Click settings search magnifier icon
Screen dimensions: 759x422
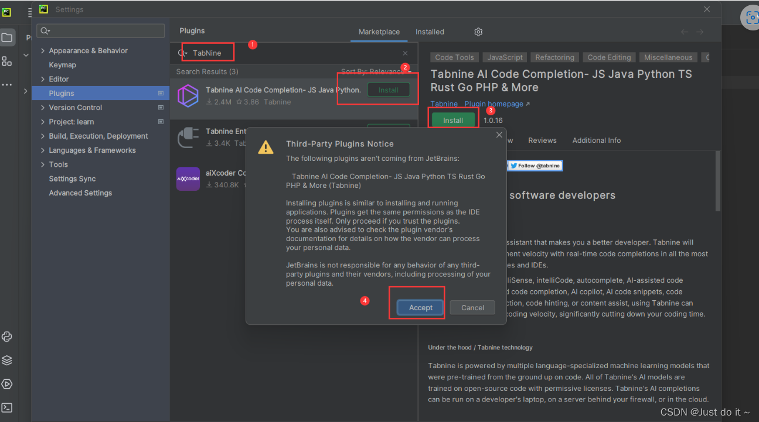(x=45, y=31)
